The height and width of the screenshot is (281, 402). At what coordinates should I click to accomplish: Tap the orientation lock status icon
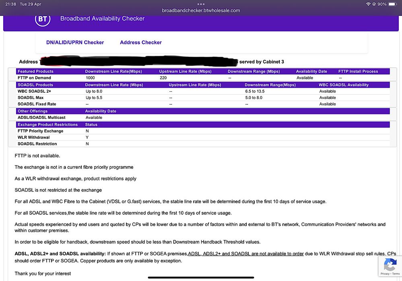click(374, 4)
